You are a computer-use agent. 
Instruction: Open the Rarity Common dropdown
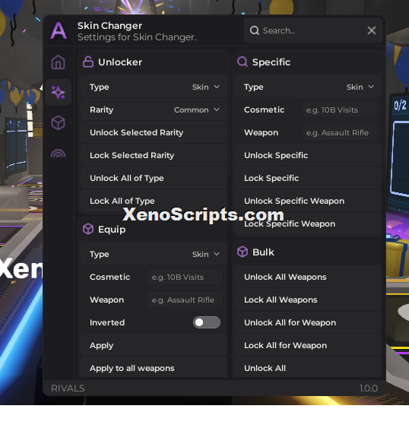tap(154, 109)
